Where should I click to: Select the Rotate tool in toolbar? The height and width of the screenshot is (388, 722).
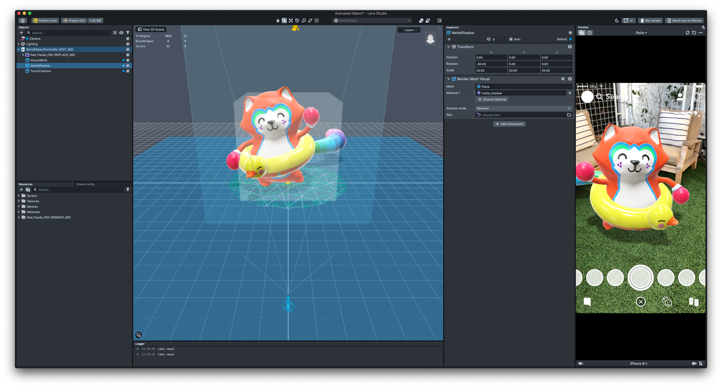pyautogui.click(x=297, y=21)
